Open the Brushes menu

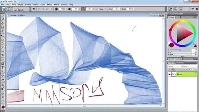(x=28, y=5)
